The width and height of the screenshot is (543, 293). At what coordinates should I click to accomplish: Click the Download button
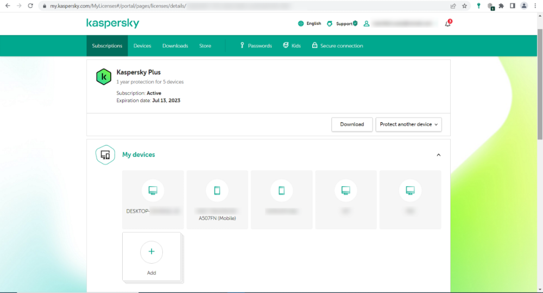[352, 124]
